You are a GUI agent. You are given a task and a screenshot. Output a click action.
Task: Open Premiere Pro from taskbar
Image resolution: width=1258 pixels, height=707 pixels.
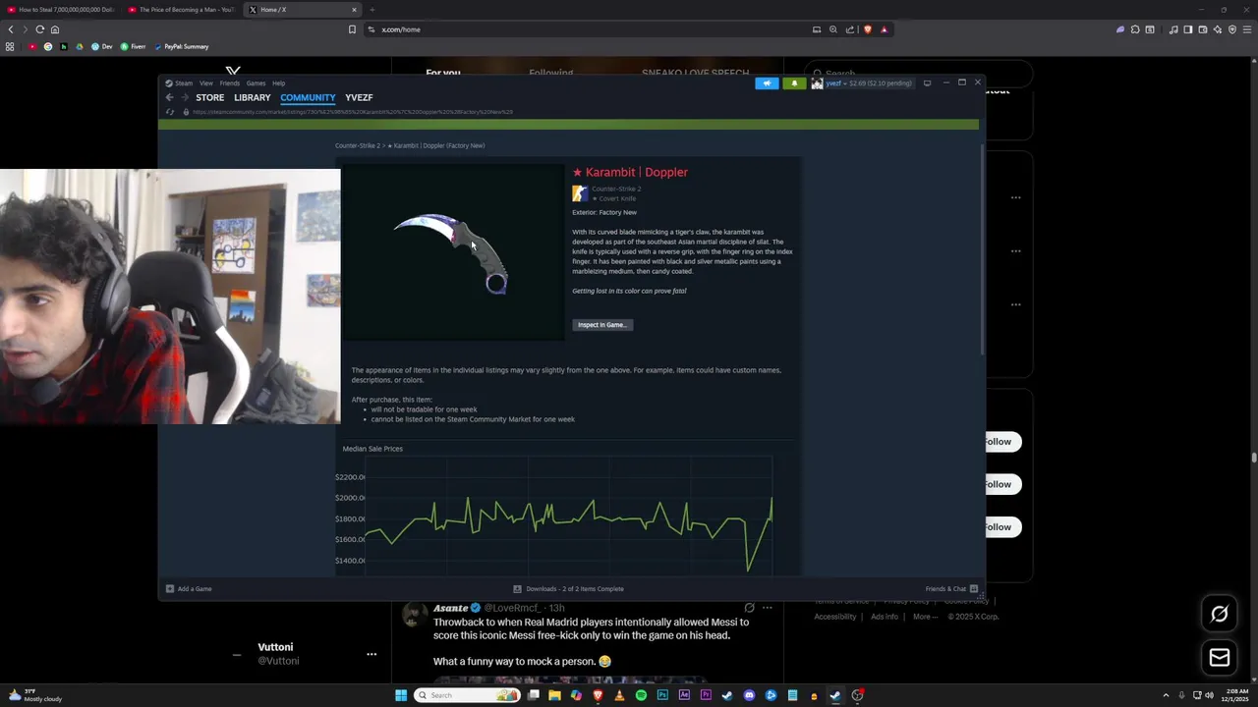tap(706, 695)
